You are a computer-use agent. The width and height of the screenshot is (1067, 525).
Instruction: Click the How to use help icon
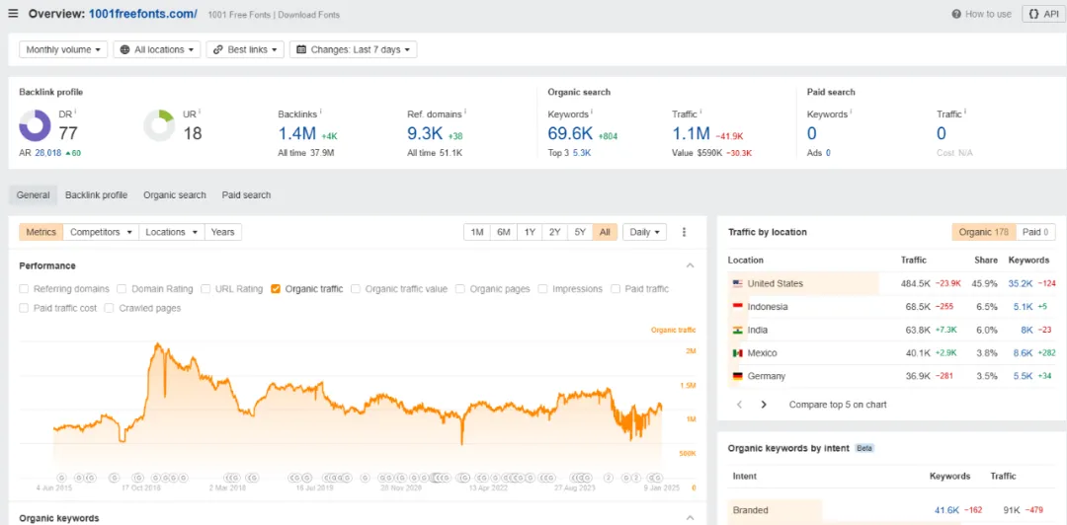tap(956, 14)
